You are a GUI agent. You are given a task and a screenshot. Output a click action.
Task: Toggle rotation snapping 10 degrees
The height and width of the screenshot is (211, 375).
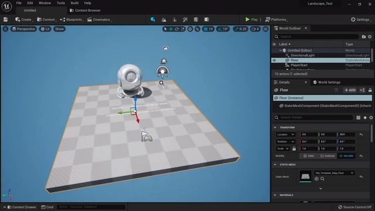click(x=223, y=29)
